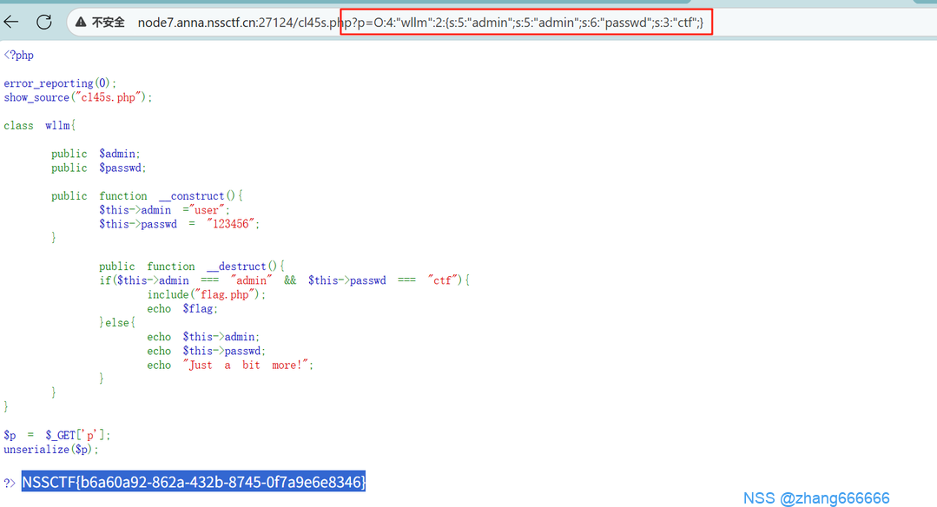Reload the page with the refresh icon

coord(44,23)
